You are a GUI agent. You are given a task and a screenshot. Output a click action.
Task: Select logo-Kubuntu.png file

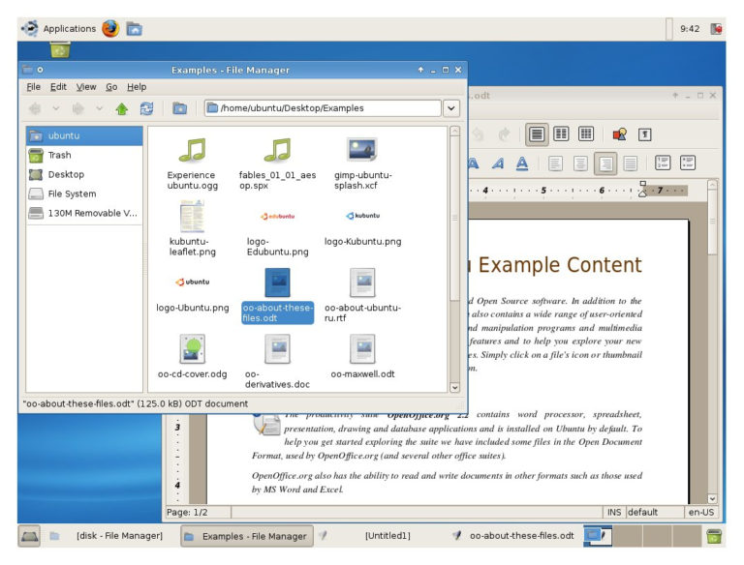coord(362,228)
